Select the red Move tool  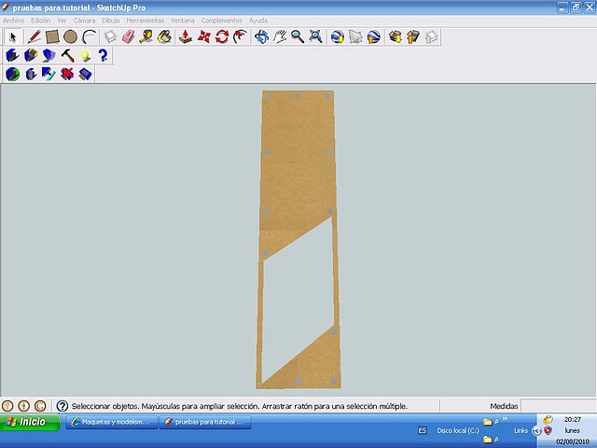coord(203,37)
